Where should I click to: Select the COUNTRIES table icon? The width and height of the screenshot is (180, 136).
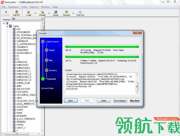tap(14, 50)
